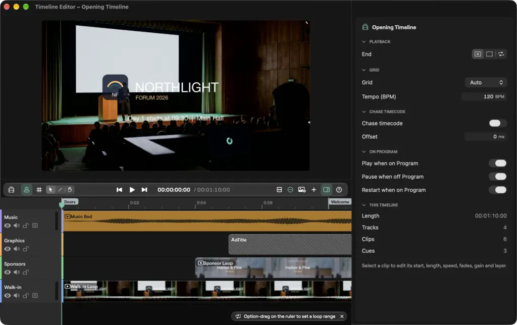Dismiss the Option-drag loop range hint

click(342, 316)
